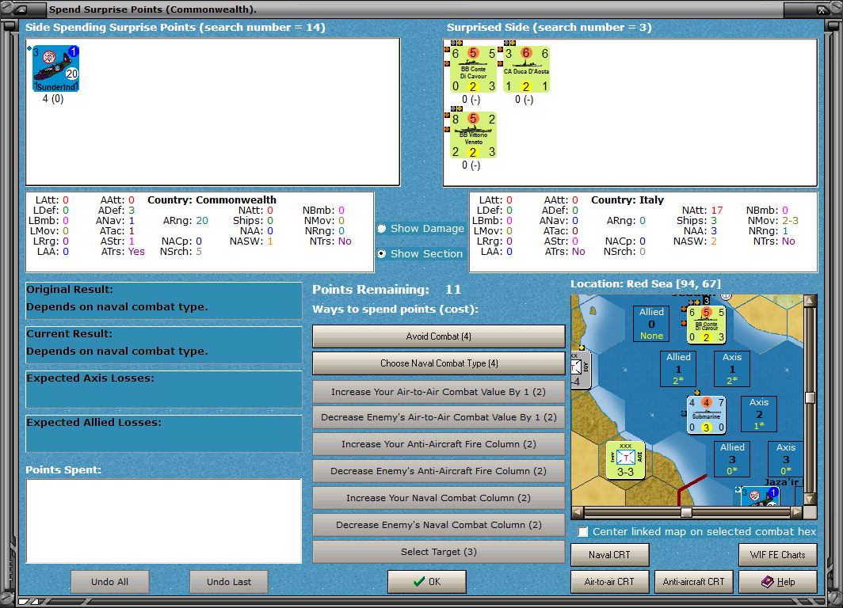
Task: Click Avoid Combat (4)
Action: [439, 336]
